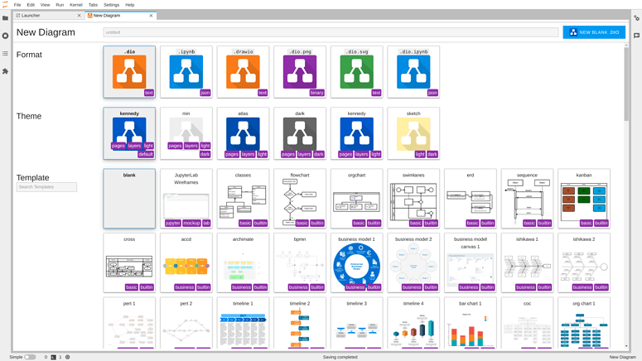Pick the sketch theme icon
Image resolution: width=642 pixels, height=361 pixels.
point(413,133)
